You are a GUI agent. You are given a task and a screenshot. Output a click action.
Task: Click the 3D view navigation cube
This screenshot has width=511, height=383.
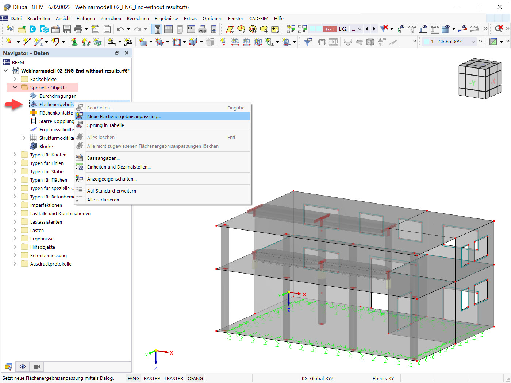[480, 79]
